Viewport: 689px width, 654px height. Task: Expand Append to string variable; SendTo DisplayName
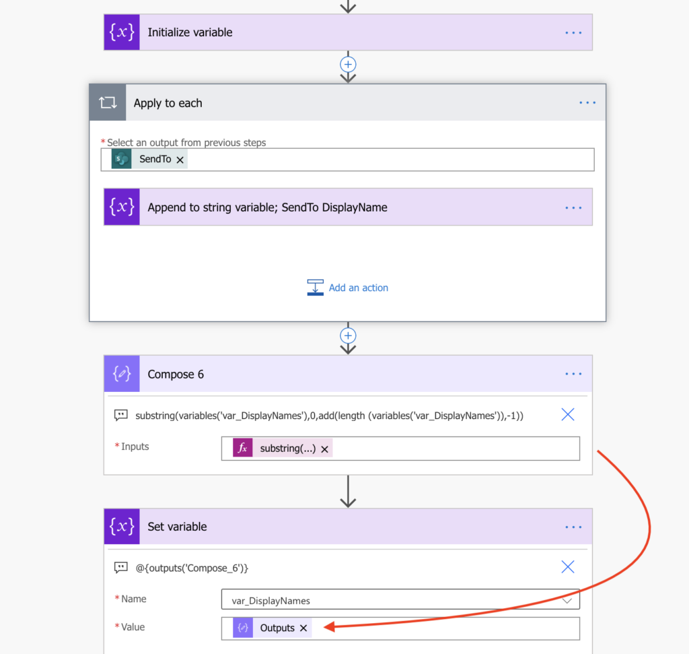[x=348, y=207]
